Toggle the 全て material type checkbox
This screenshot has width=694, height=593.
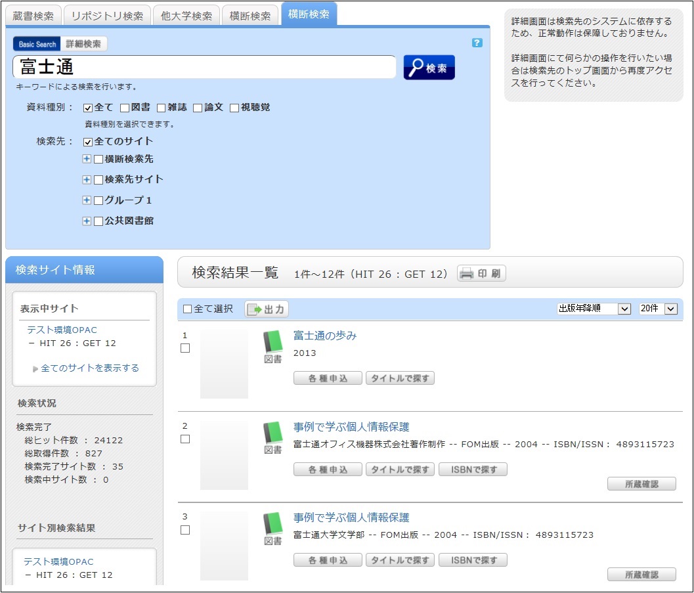pos(87,108)
